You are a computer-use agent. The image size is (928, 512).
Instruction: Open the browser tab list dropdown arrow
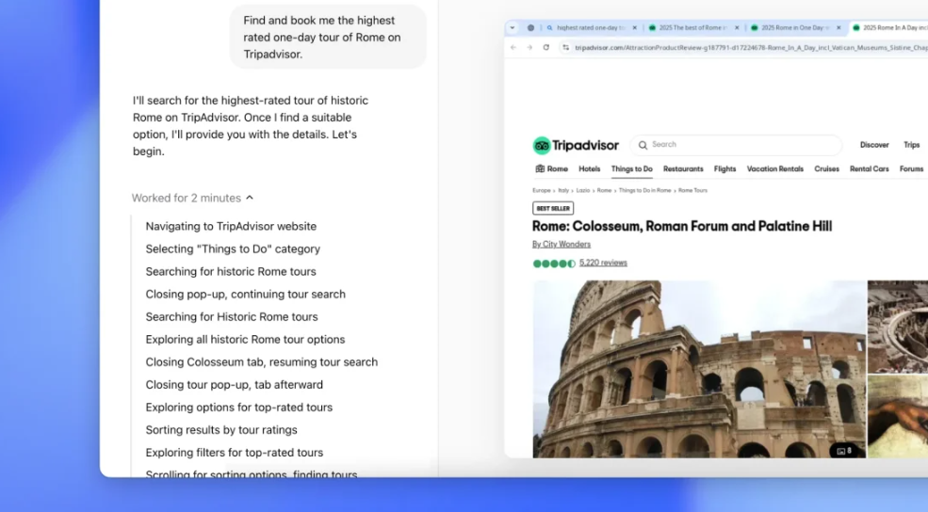point(513,28)
